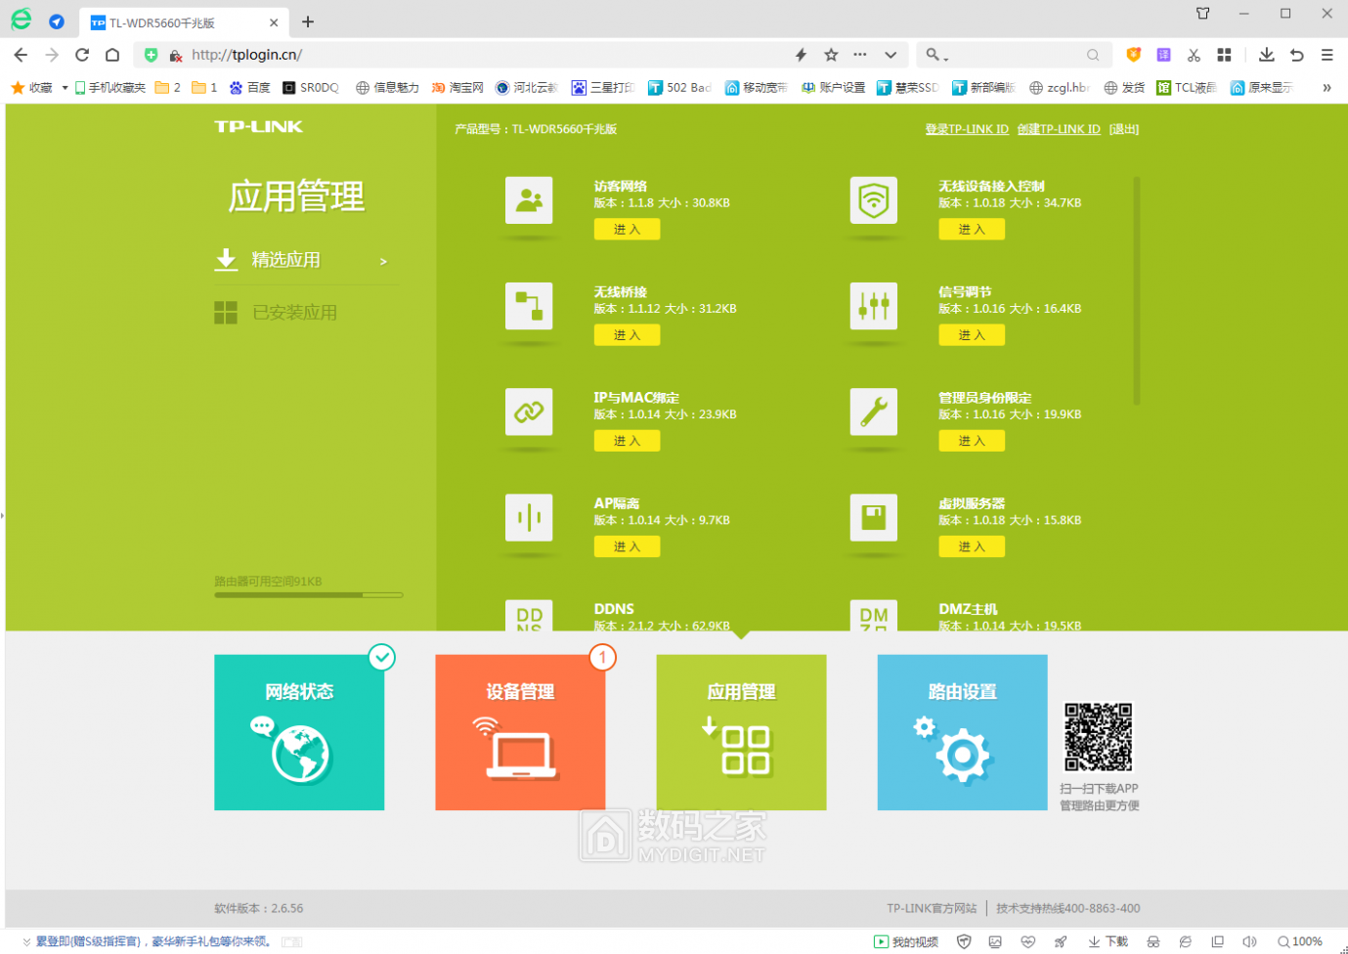1348x954 pixels.
Task: Click the IP与MAC绑定 link icon
Action: (529, 412)
